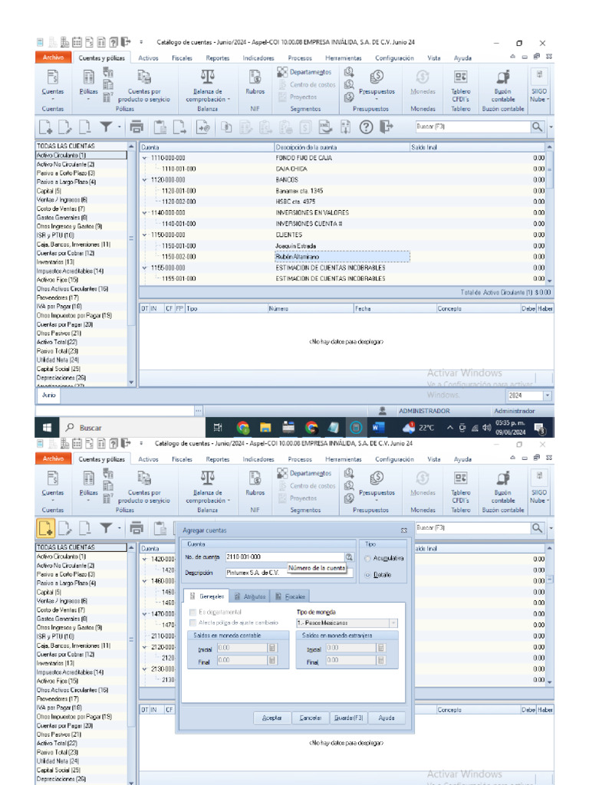The height and width of the screenshot is (785, 589).
Task: Click the highlighted add-account toolbar icon beside the dialog
Action: (x=45, y=528)
